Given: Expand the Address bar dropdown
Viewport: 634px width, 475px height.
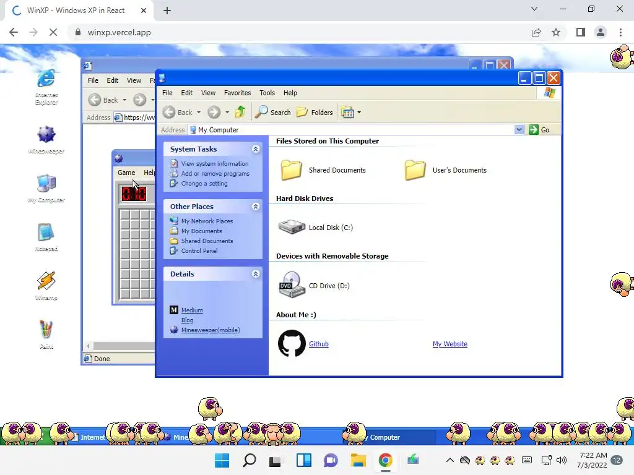Looking at the screenshot, I should click(x=519, y=130).
